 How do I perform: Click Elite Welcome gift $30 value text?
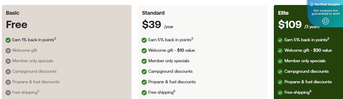pyautogui.click(x=308, y=50)
